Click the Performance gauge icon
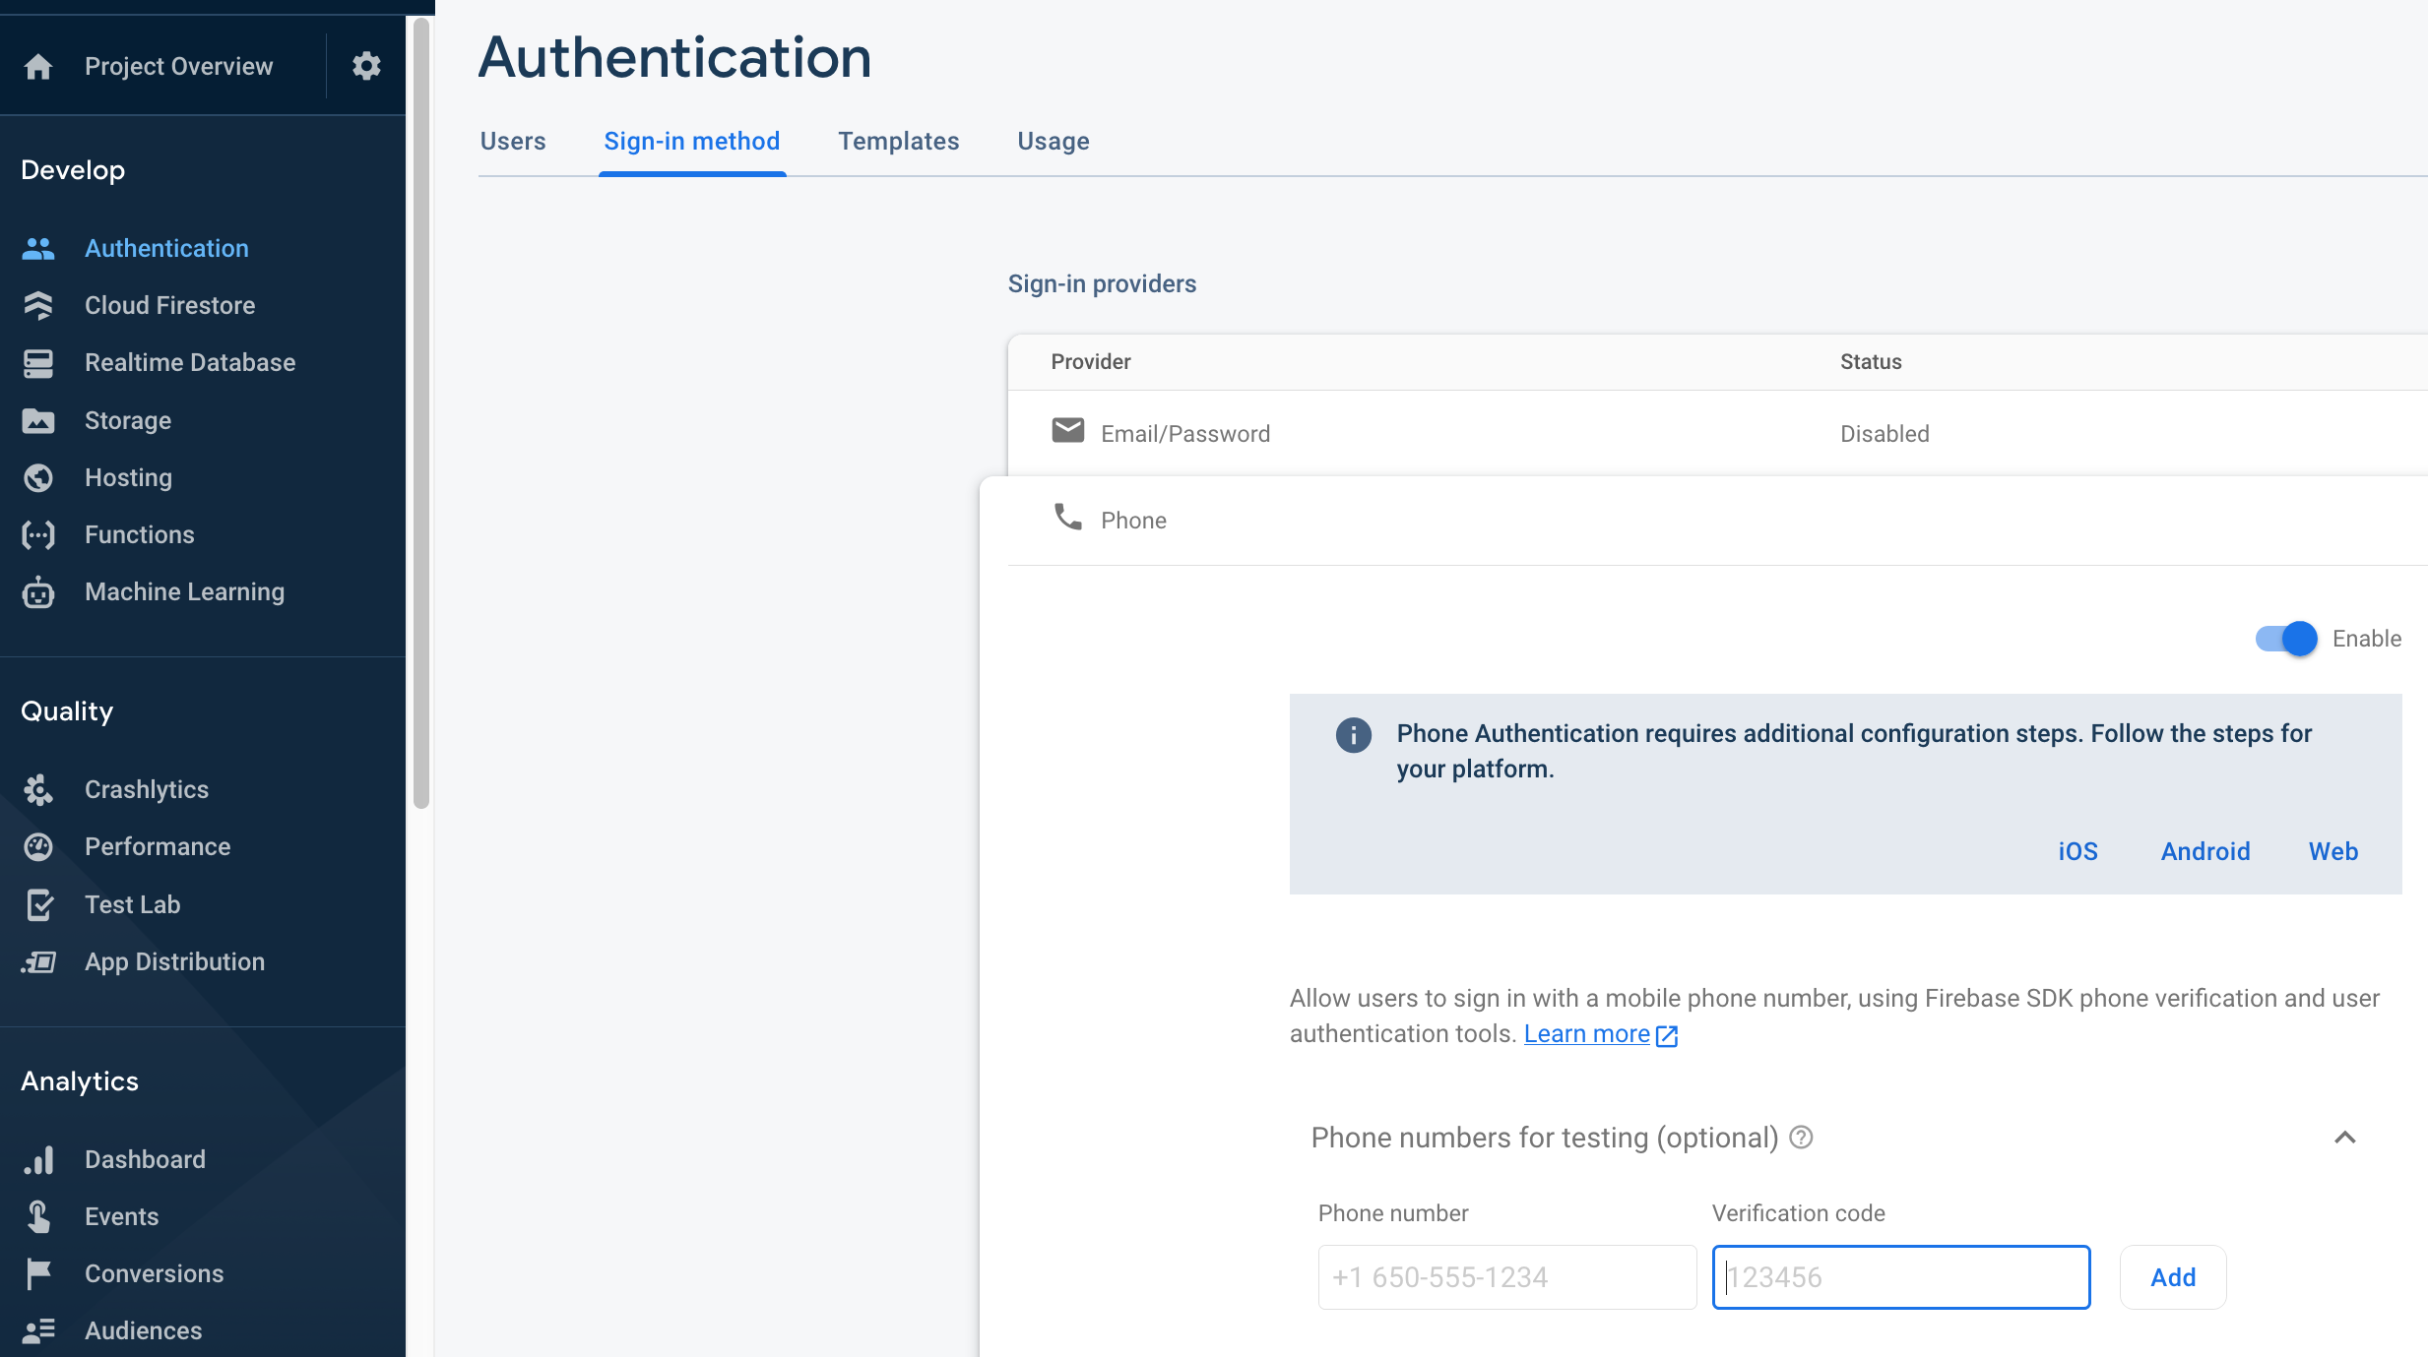The width and height of the screenshot is (2428, 1357). pos(38,847)
